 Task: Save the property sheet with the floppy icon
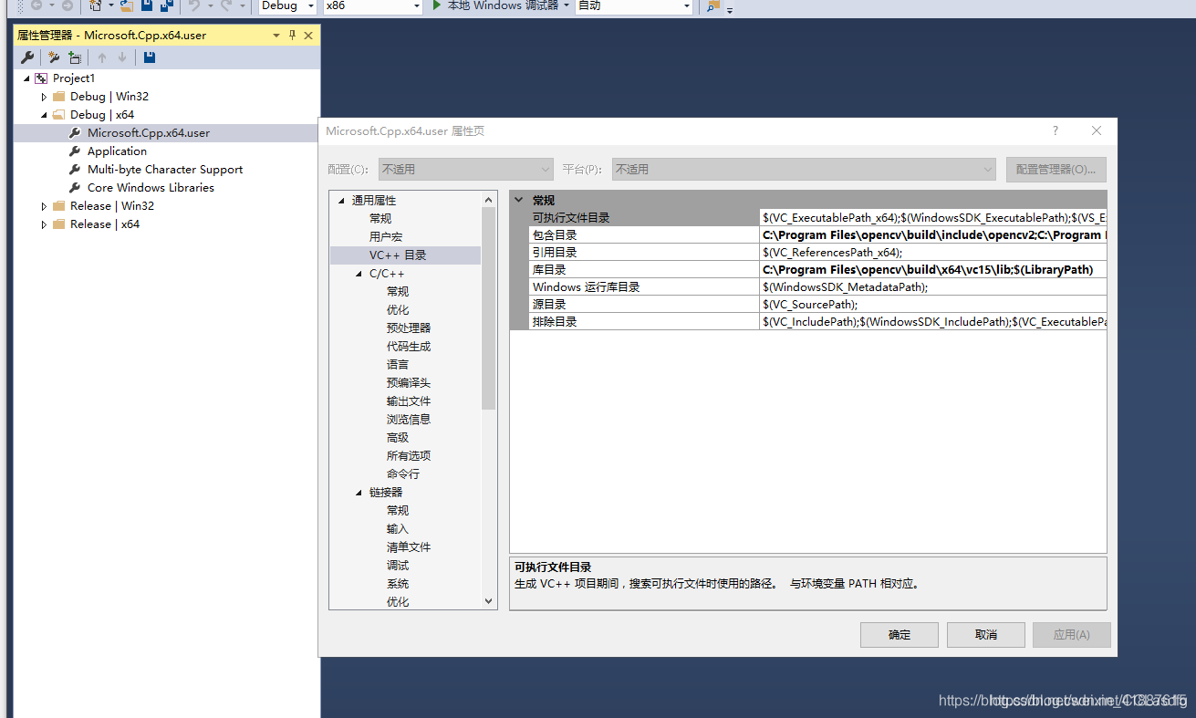[x=150, y=57]
